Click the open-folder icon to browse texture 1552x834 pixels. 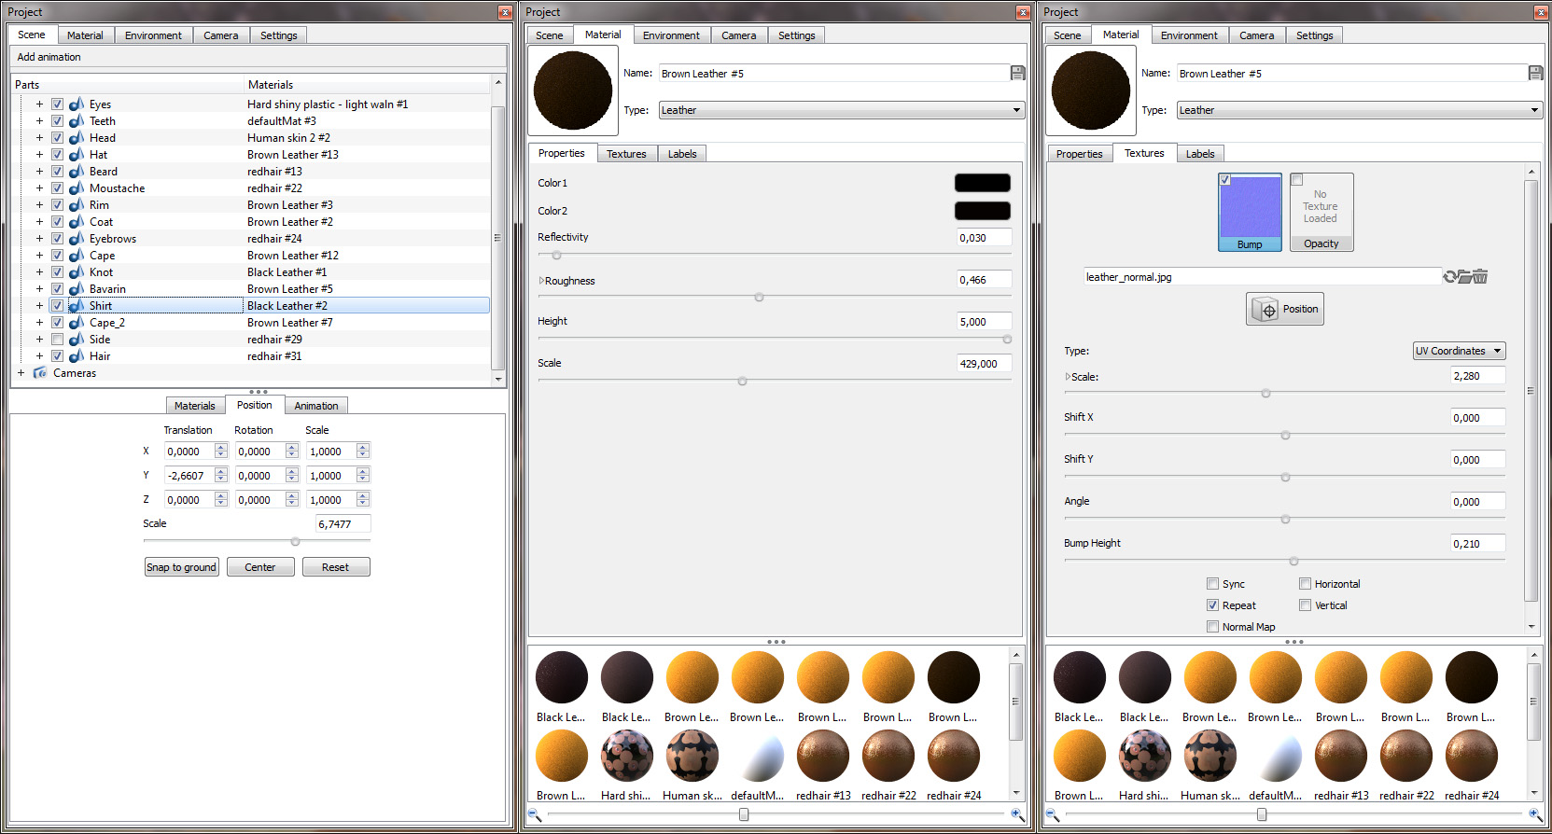pos(1465,277)
